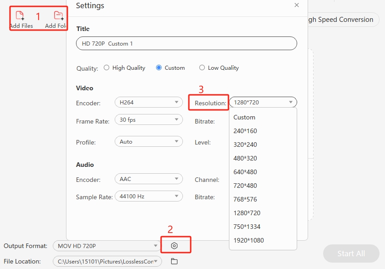Click the Start All button
385x269 pixels.
351,253
